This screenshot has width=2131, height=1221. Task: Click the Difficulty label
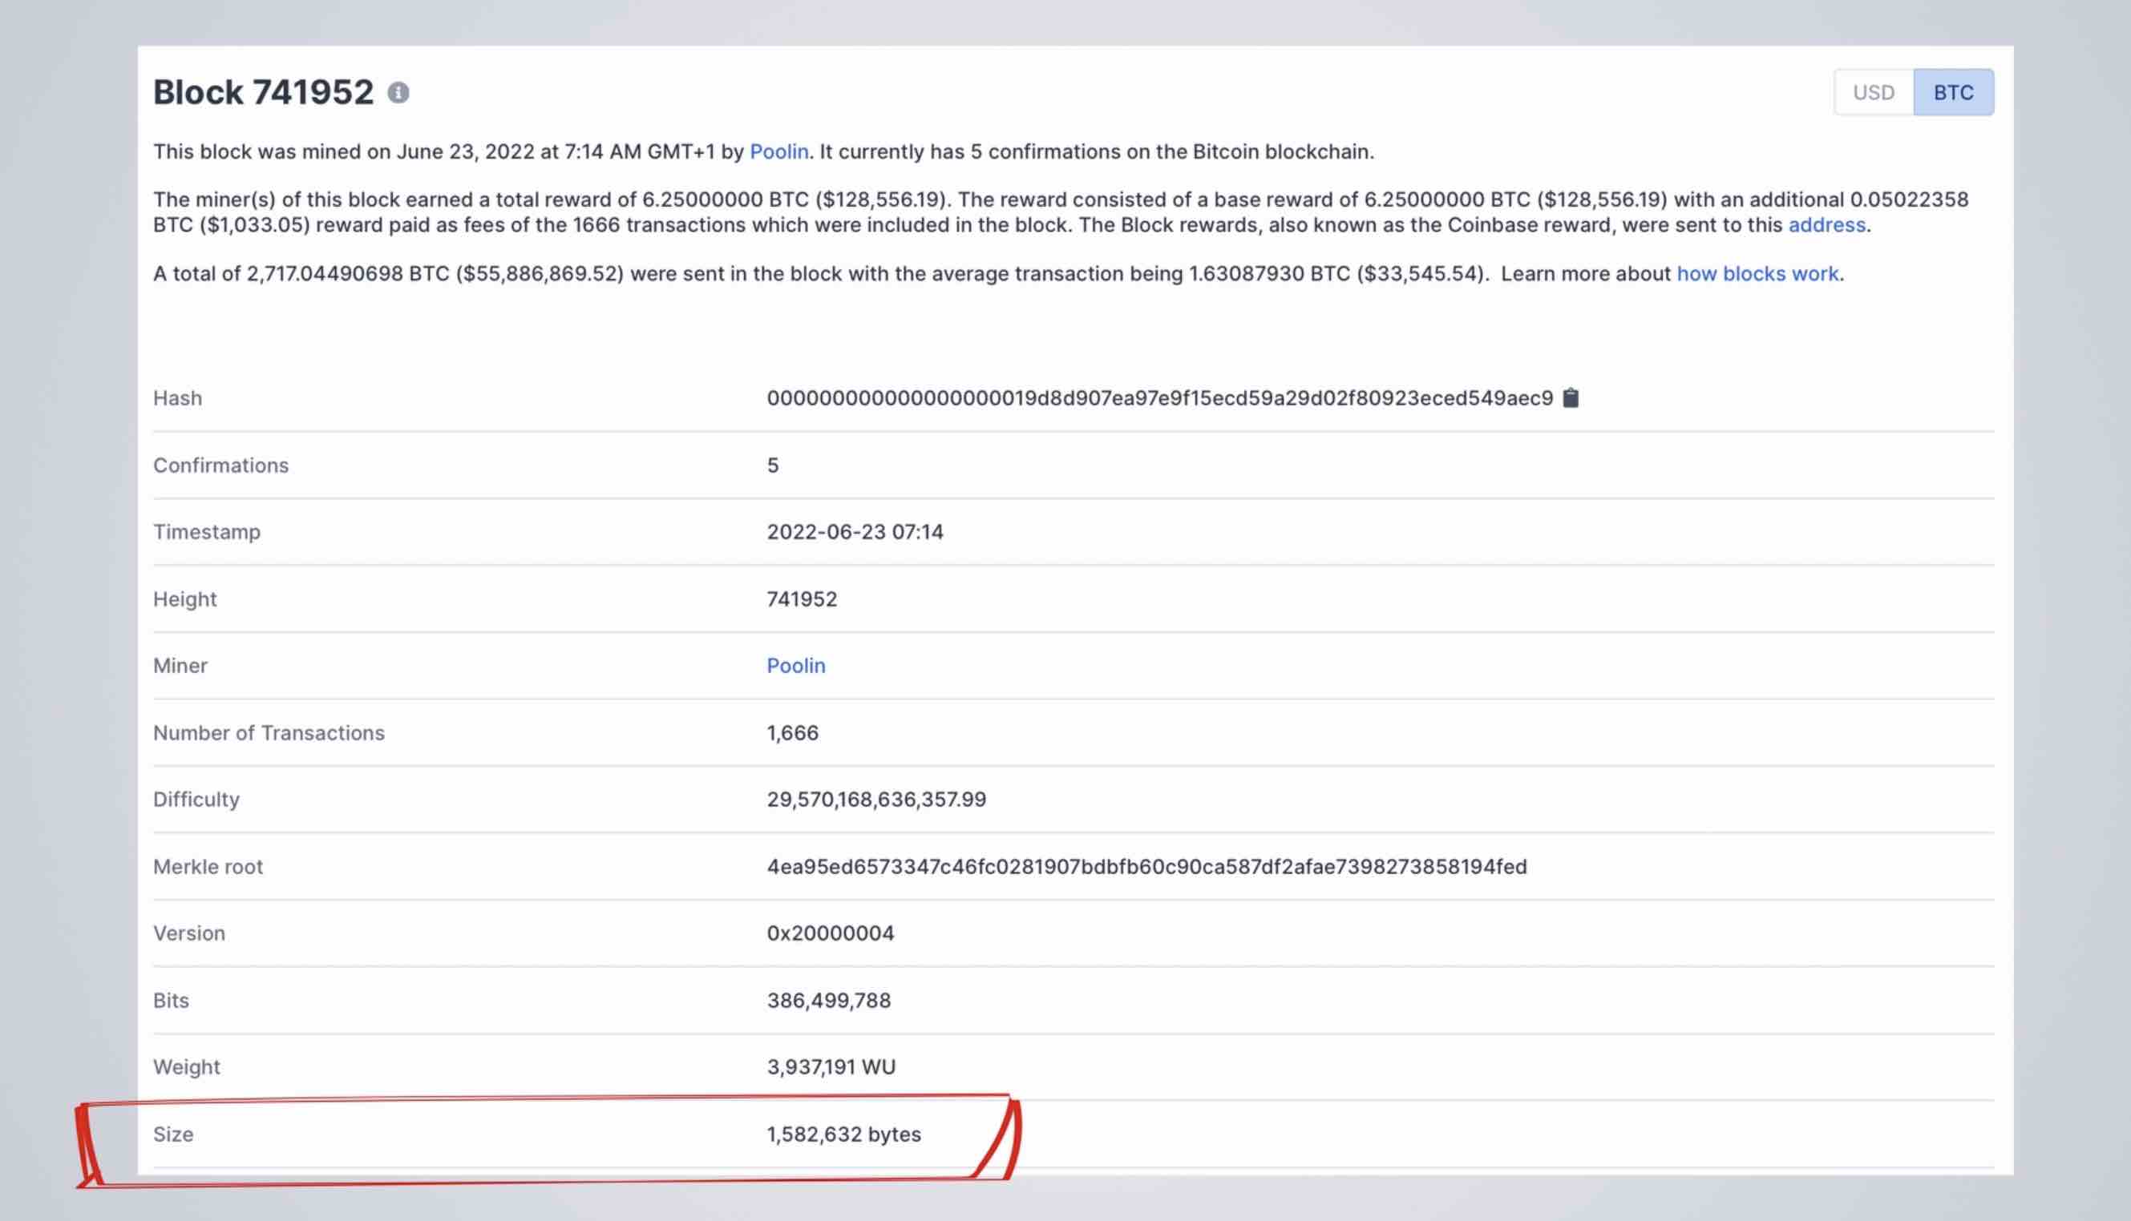click(x=196, y=800)
